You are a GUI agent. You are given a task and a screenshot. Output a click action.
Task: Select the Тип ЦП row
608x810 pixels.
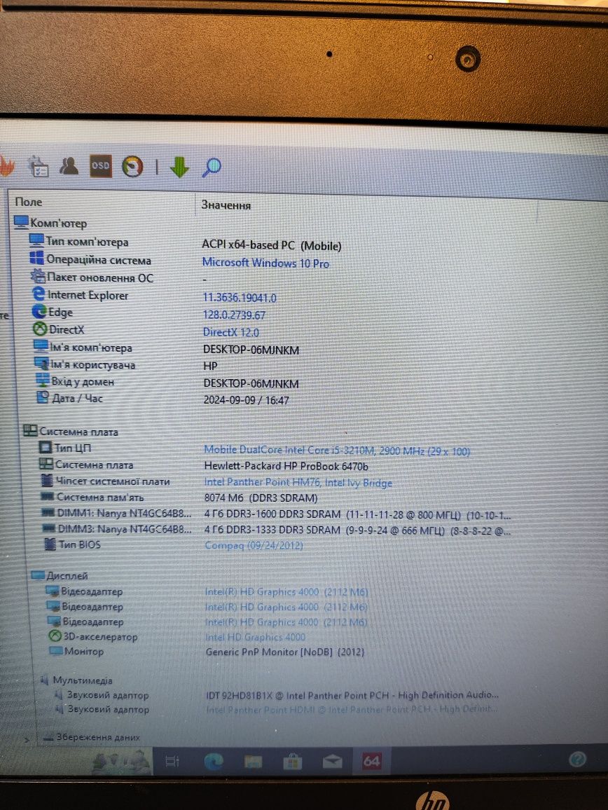tap(65, 448)
